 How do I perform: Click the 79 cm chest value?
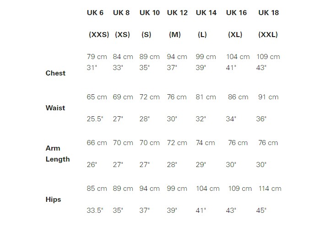(x=97, y=57)
